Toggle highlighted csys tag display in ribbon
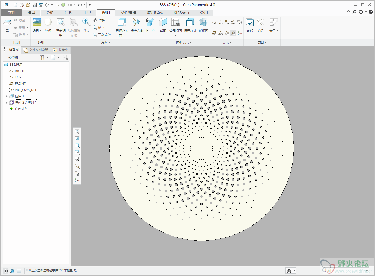The image size is (375, 276). pyautogui.click(x=233, y=33)
